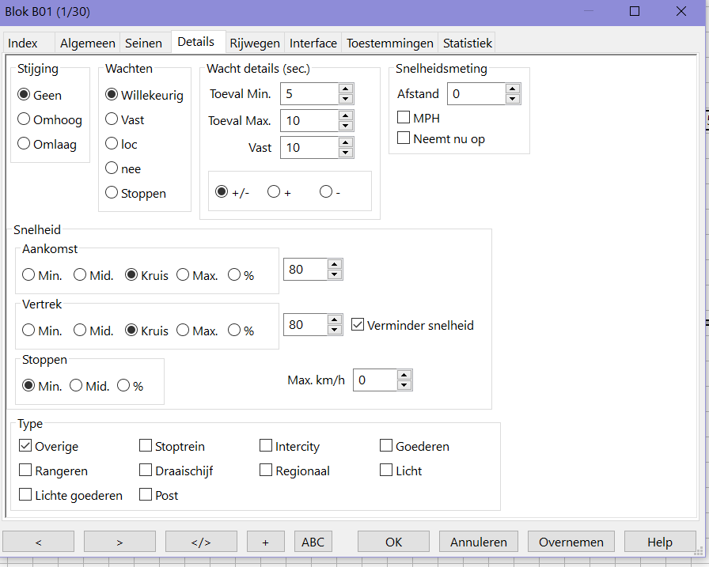The height and width of the screenshot is (567, 709).
Task: Open the Statistiek tab
Action: click(468, 43)
